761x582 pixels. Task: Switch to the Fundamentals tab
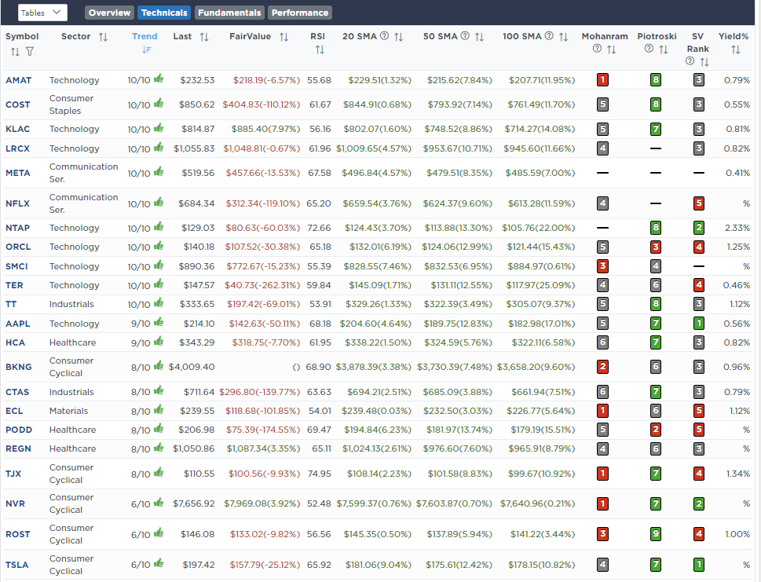coord(229,13)
